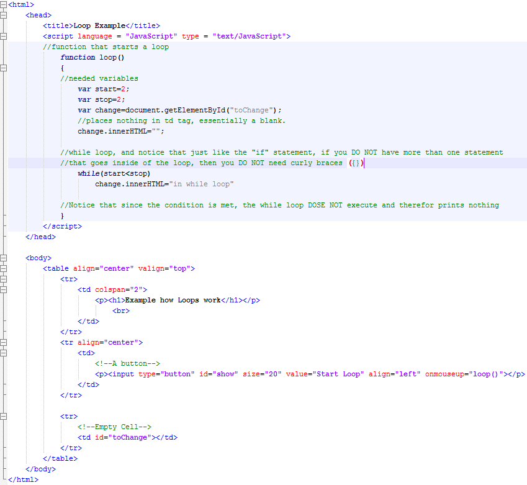Click the 'function loop()' line
The image size is (527, 485).
point(92,57)
